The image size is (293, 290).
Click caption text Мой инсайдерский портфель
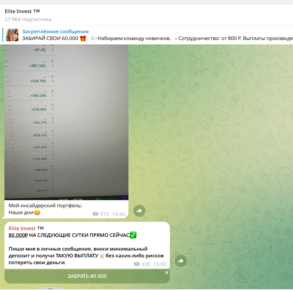[x=45, y=205]
